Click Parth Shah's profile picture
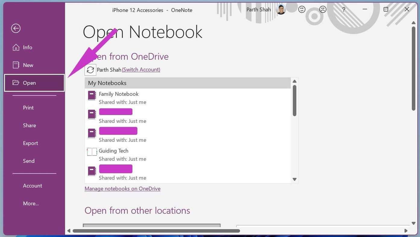Screen dimensions: 420x237 pos(281,9)
